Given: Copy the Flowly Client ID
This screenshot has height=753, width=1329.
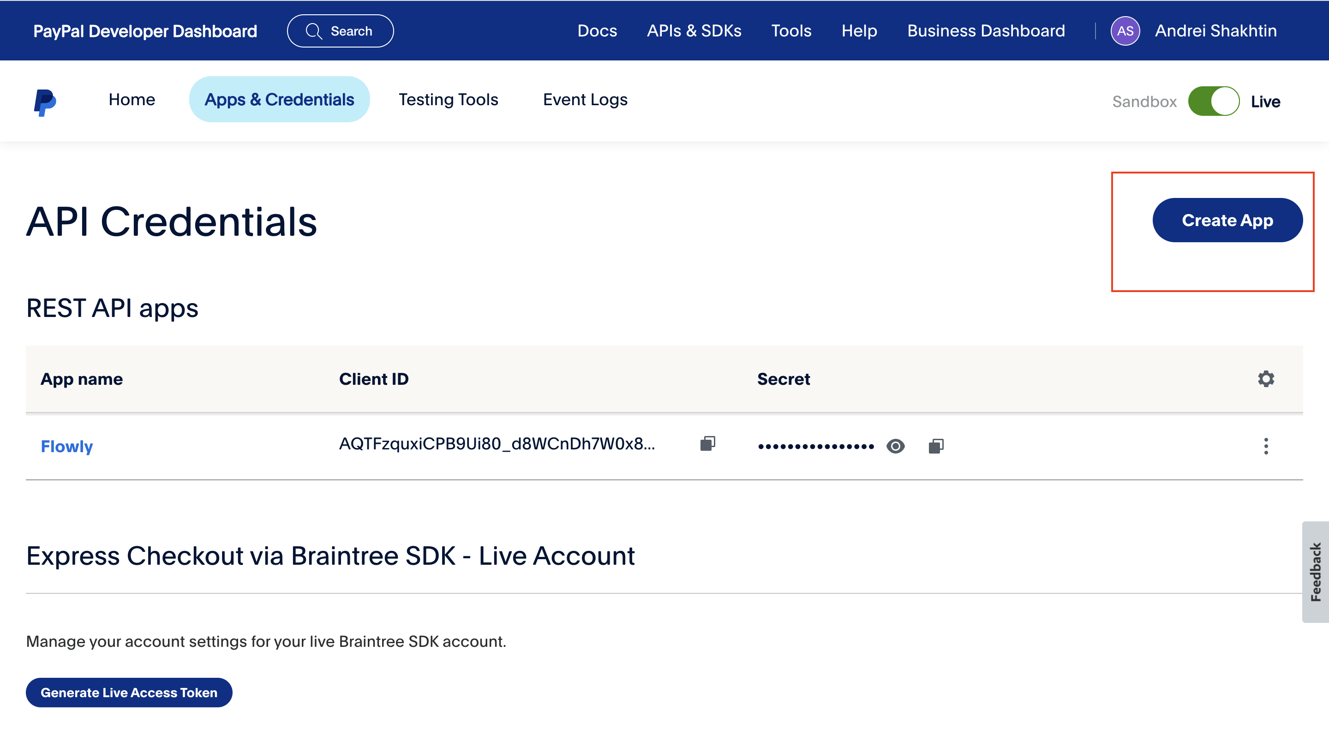Looking at the screenshot, I should tap(707, 444).
